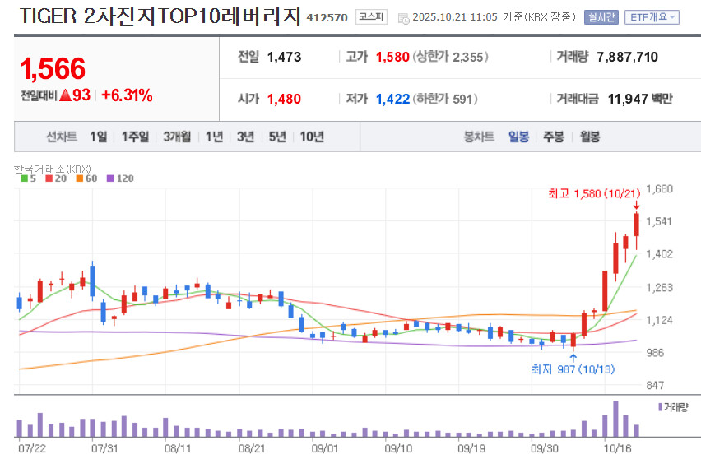Click the +6.31% change percentage
The width and height of the screenshot is (701, 459).
tap(127, 95)
